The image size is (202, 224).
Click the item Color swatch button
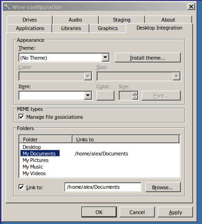tap(105, 95)
